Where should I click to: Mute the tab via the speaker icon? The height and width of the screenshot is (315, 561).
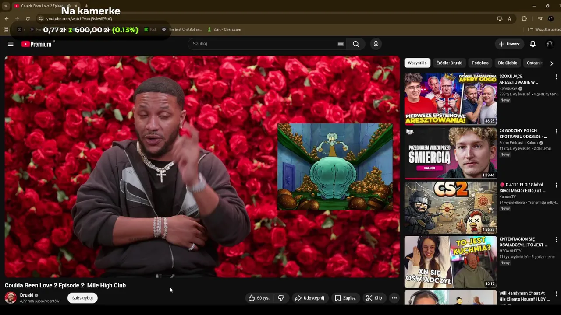(x=69, y=6)
